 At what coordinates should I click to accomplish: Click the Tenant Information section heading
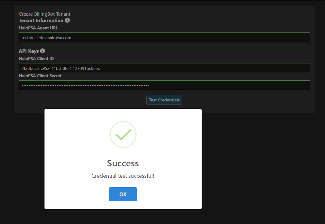coord(41,21)
